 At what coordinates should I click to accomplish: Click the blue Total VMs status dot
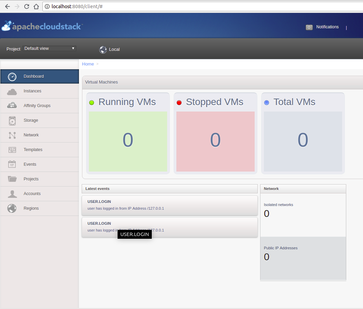[267, 103]
